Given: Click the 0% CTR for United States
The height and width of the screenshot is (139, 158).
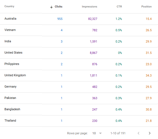Looking at the screenshot, I should (120, 53).
